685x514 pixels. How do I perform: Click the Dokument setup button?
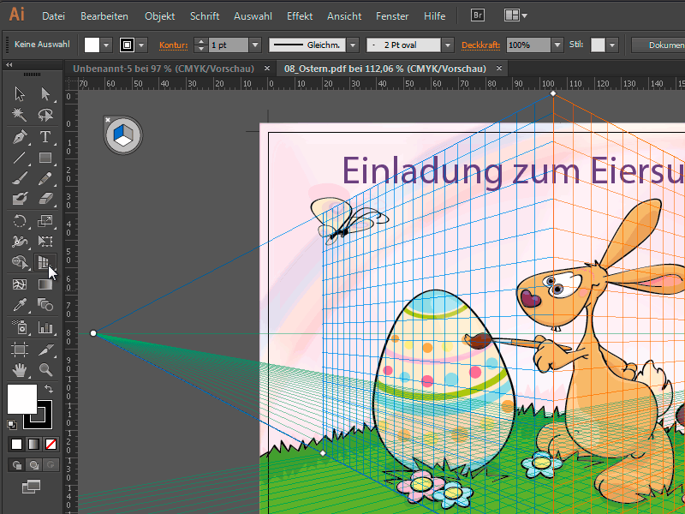658,45
